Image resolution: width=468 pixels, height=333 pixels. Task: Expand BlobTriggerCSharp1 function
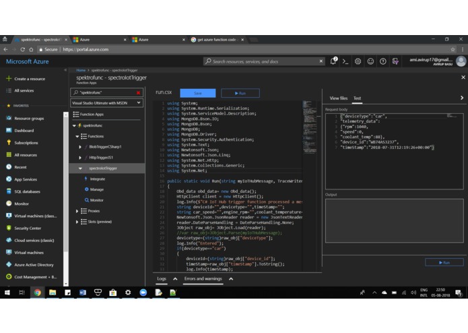click(x=80, y=147)
